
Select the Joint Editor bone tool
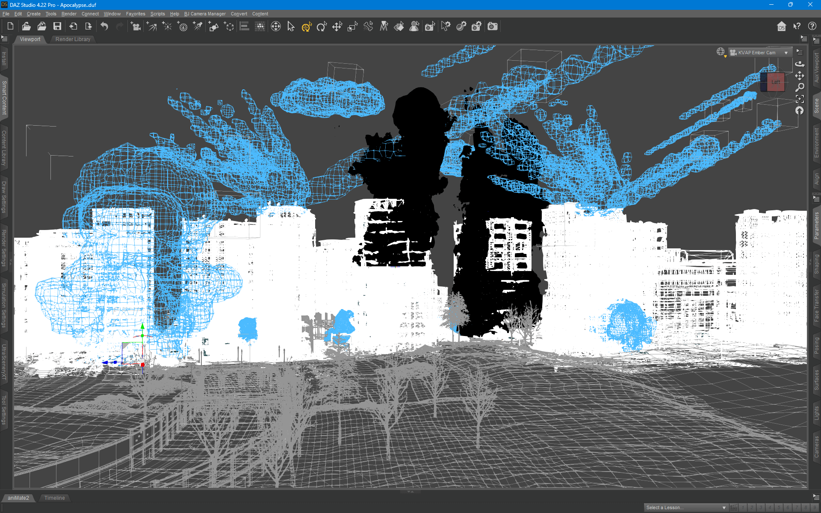click(x=368, y=27)
